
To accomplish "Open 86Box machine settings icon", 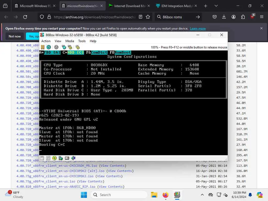I will pyautogui.click(x=77, y=47).
